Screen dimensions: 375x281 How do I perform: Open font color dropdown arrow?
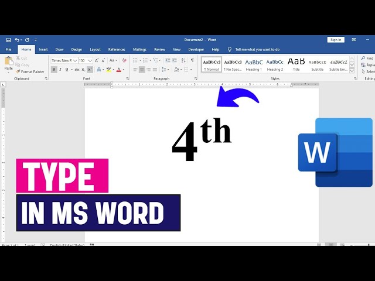[x=124, y=70]
